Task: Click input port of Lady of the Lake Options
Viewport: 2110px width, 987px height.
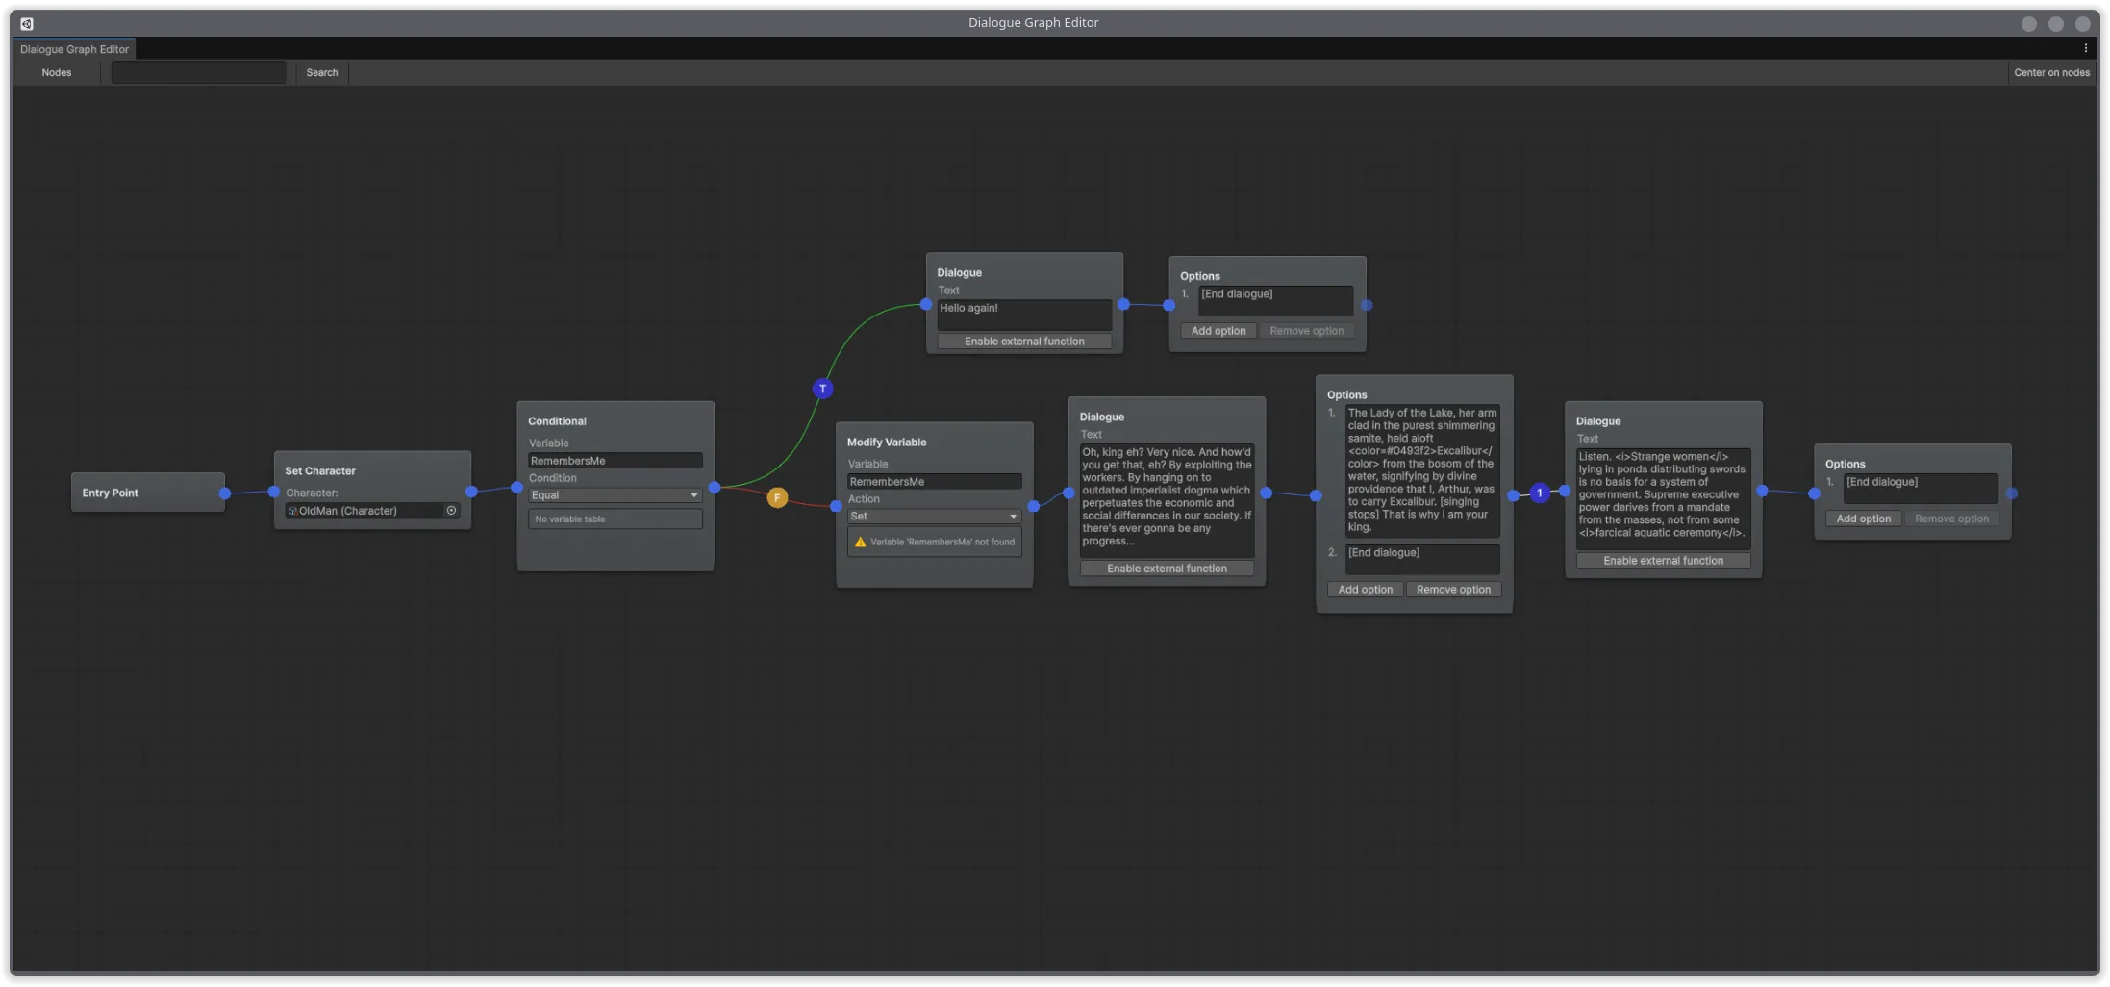Action: 1316,495
